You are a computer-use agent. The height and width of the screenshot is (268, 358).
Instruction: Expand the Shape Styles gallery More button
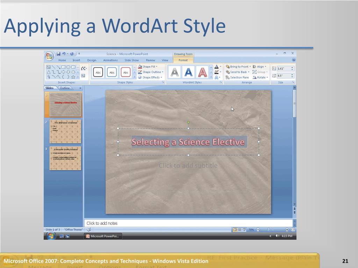(x=135, y=77)
